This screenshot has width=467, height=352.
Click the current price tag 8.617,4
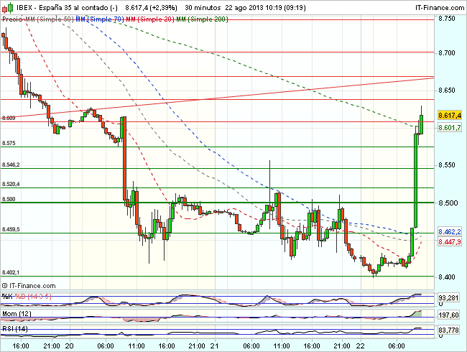(449, 115)
